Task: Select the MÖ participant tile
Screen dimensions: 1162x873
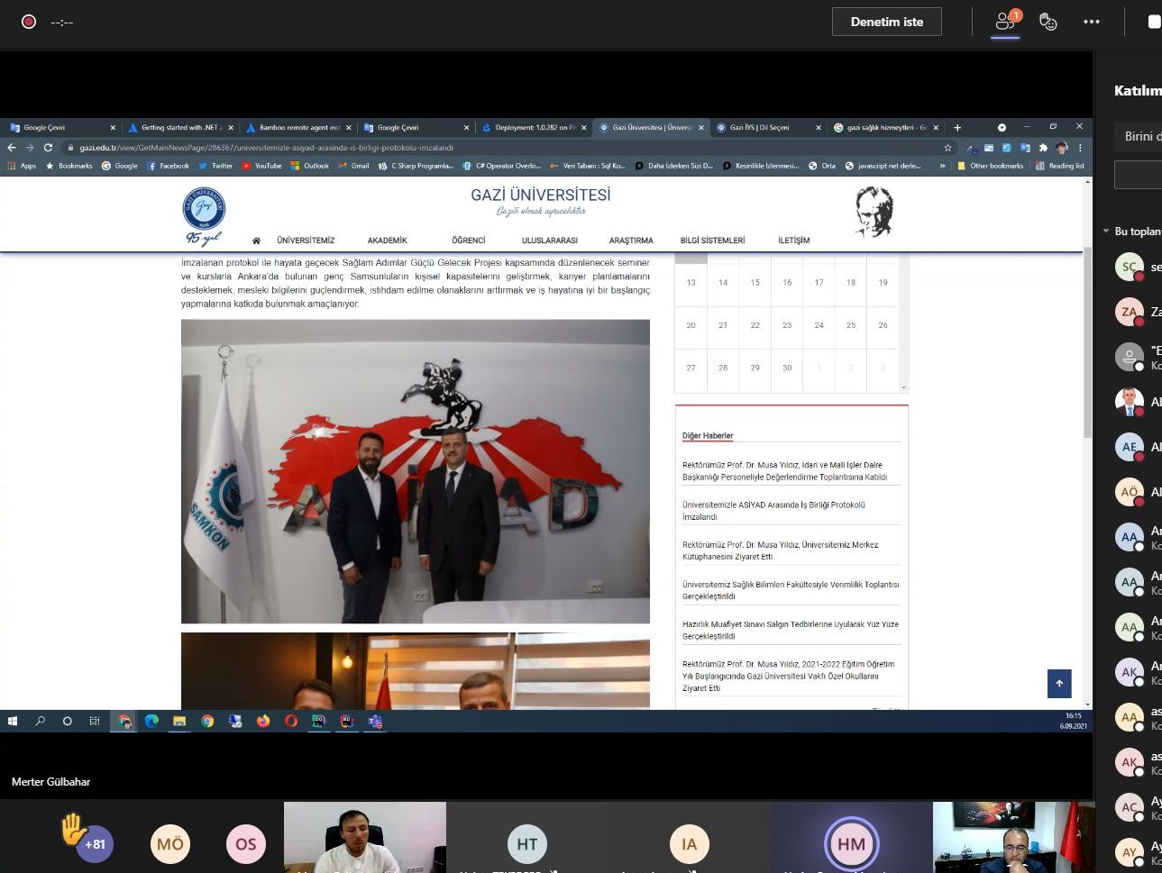Action: point(169,844)
